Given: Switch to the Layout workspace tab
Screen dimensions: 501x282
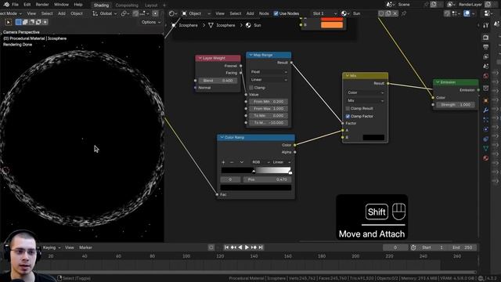Looking at the screenshot, I should click(151, 5).
